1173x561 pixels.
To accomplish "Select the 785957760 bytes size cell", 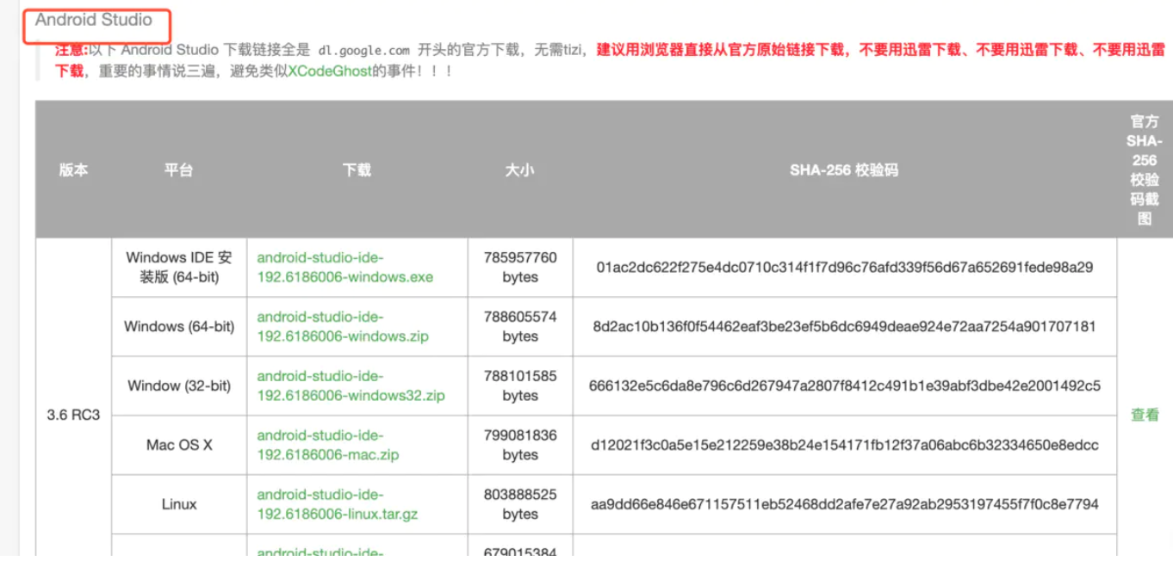I will [520, 268].
